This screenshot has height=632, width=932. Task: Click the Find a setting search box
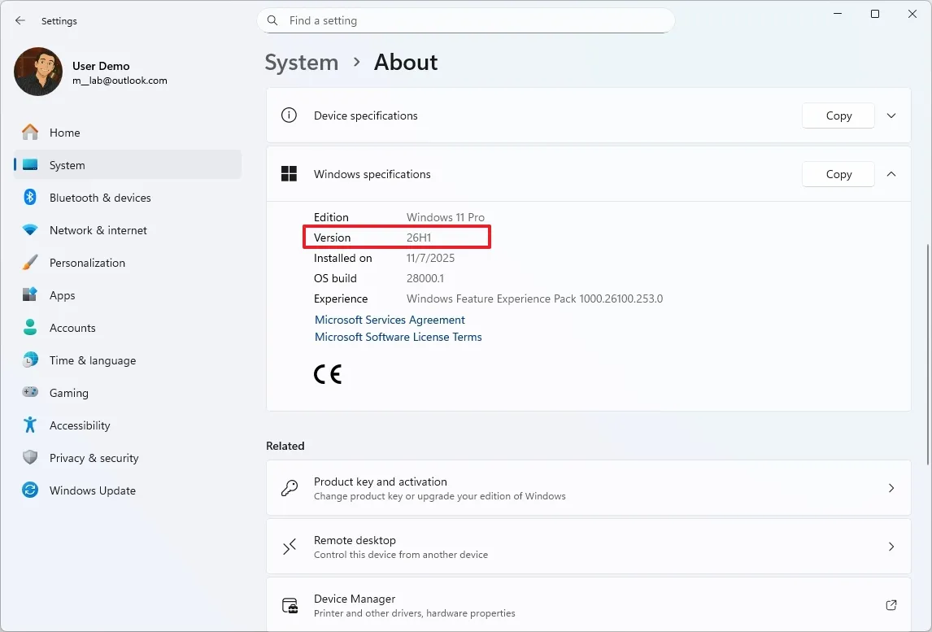pos(466,20)
